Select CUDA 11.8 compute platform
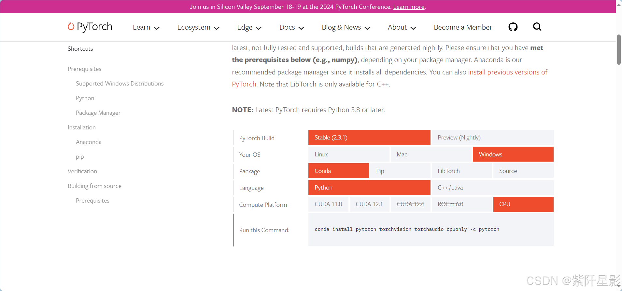622x291 pixels. [x=328, y=204]
